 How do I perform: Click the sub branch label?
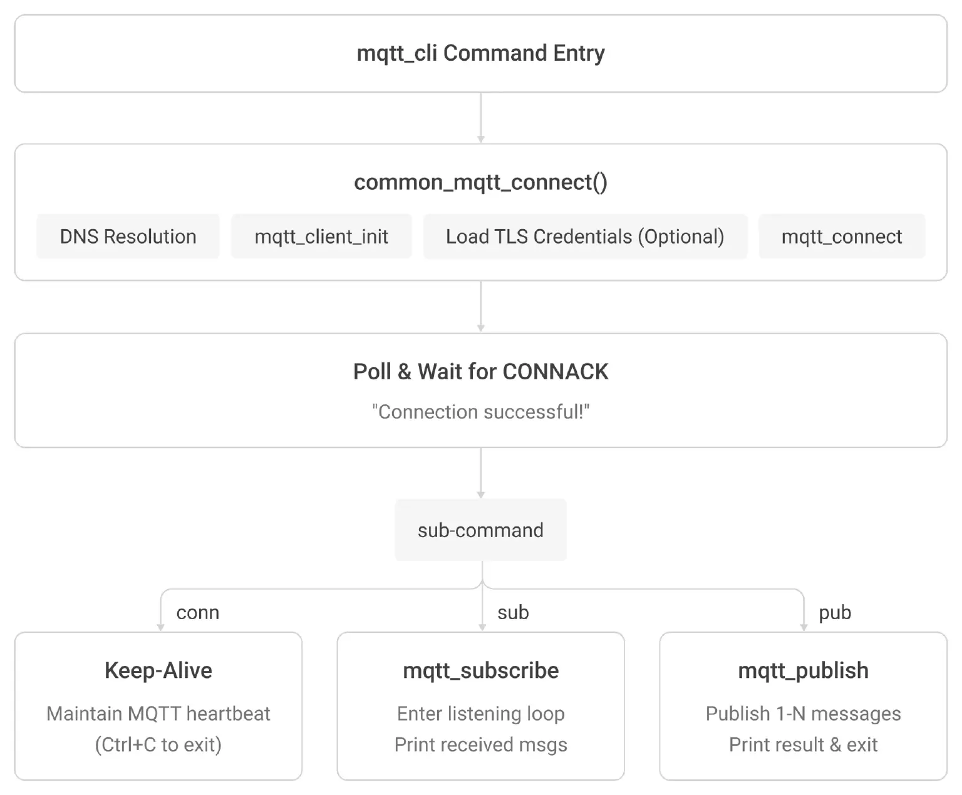pyautogui.click(x=513, y=612)
